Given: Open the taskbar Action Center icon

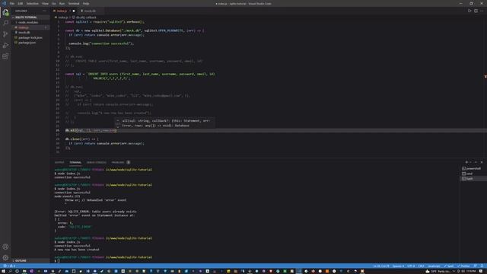Looking at the screenshot, I should 481,271.
